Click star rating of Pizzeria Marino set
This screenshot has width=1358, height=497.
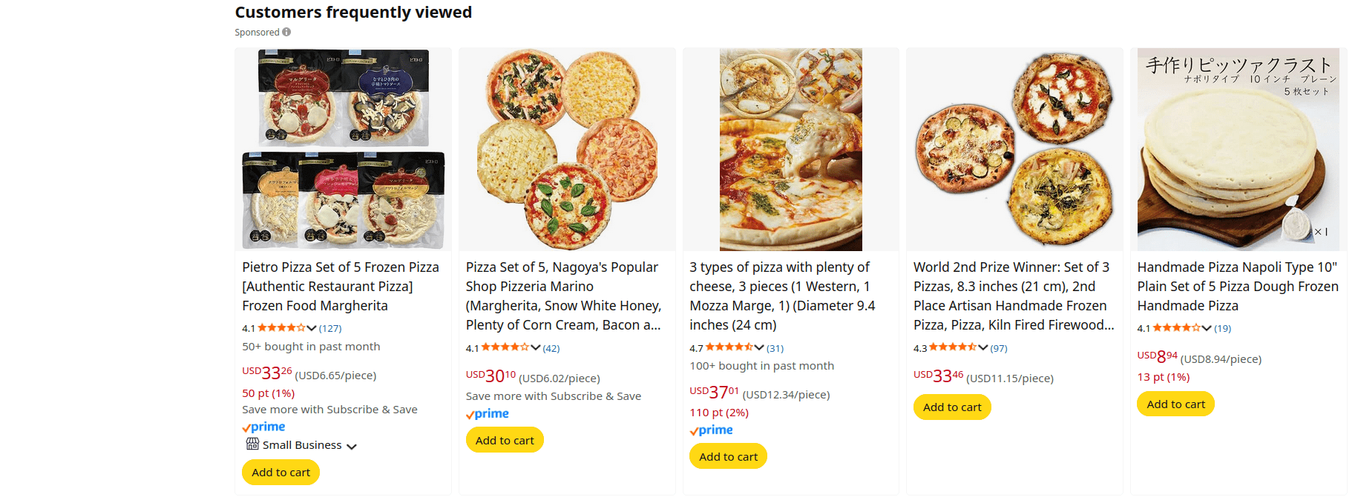click(505, 347)
